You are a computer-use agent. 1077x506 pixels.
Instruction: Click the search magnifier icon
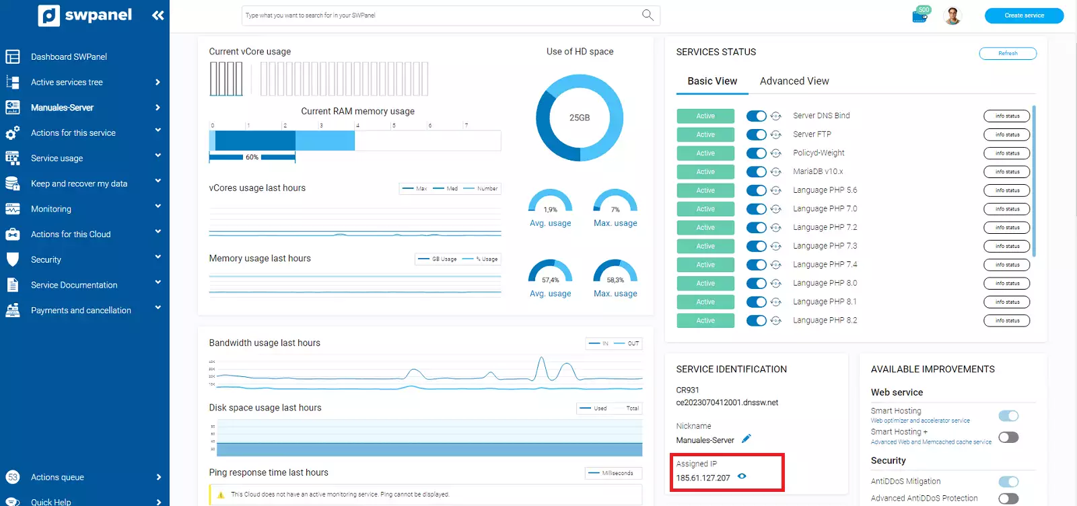(x=648, y=15)
